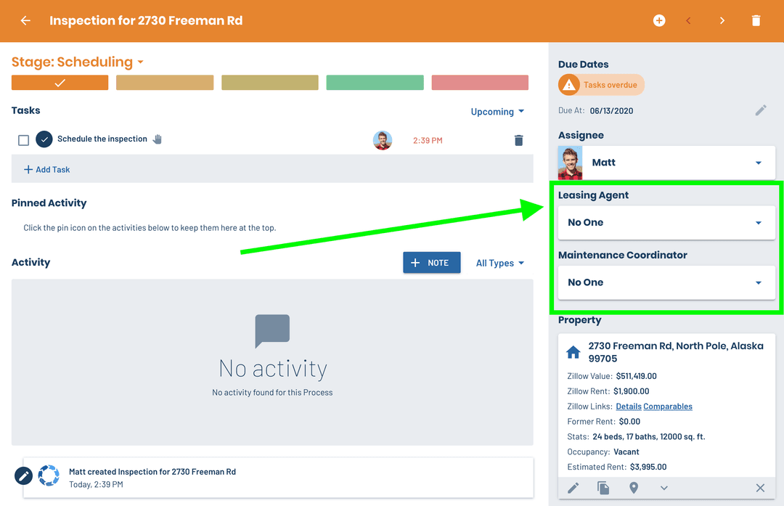Click the copy icon on property card

(603, 488)
